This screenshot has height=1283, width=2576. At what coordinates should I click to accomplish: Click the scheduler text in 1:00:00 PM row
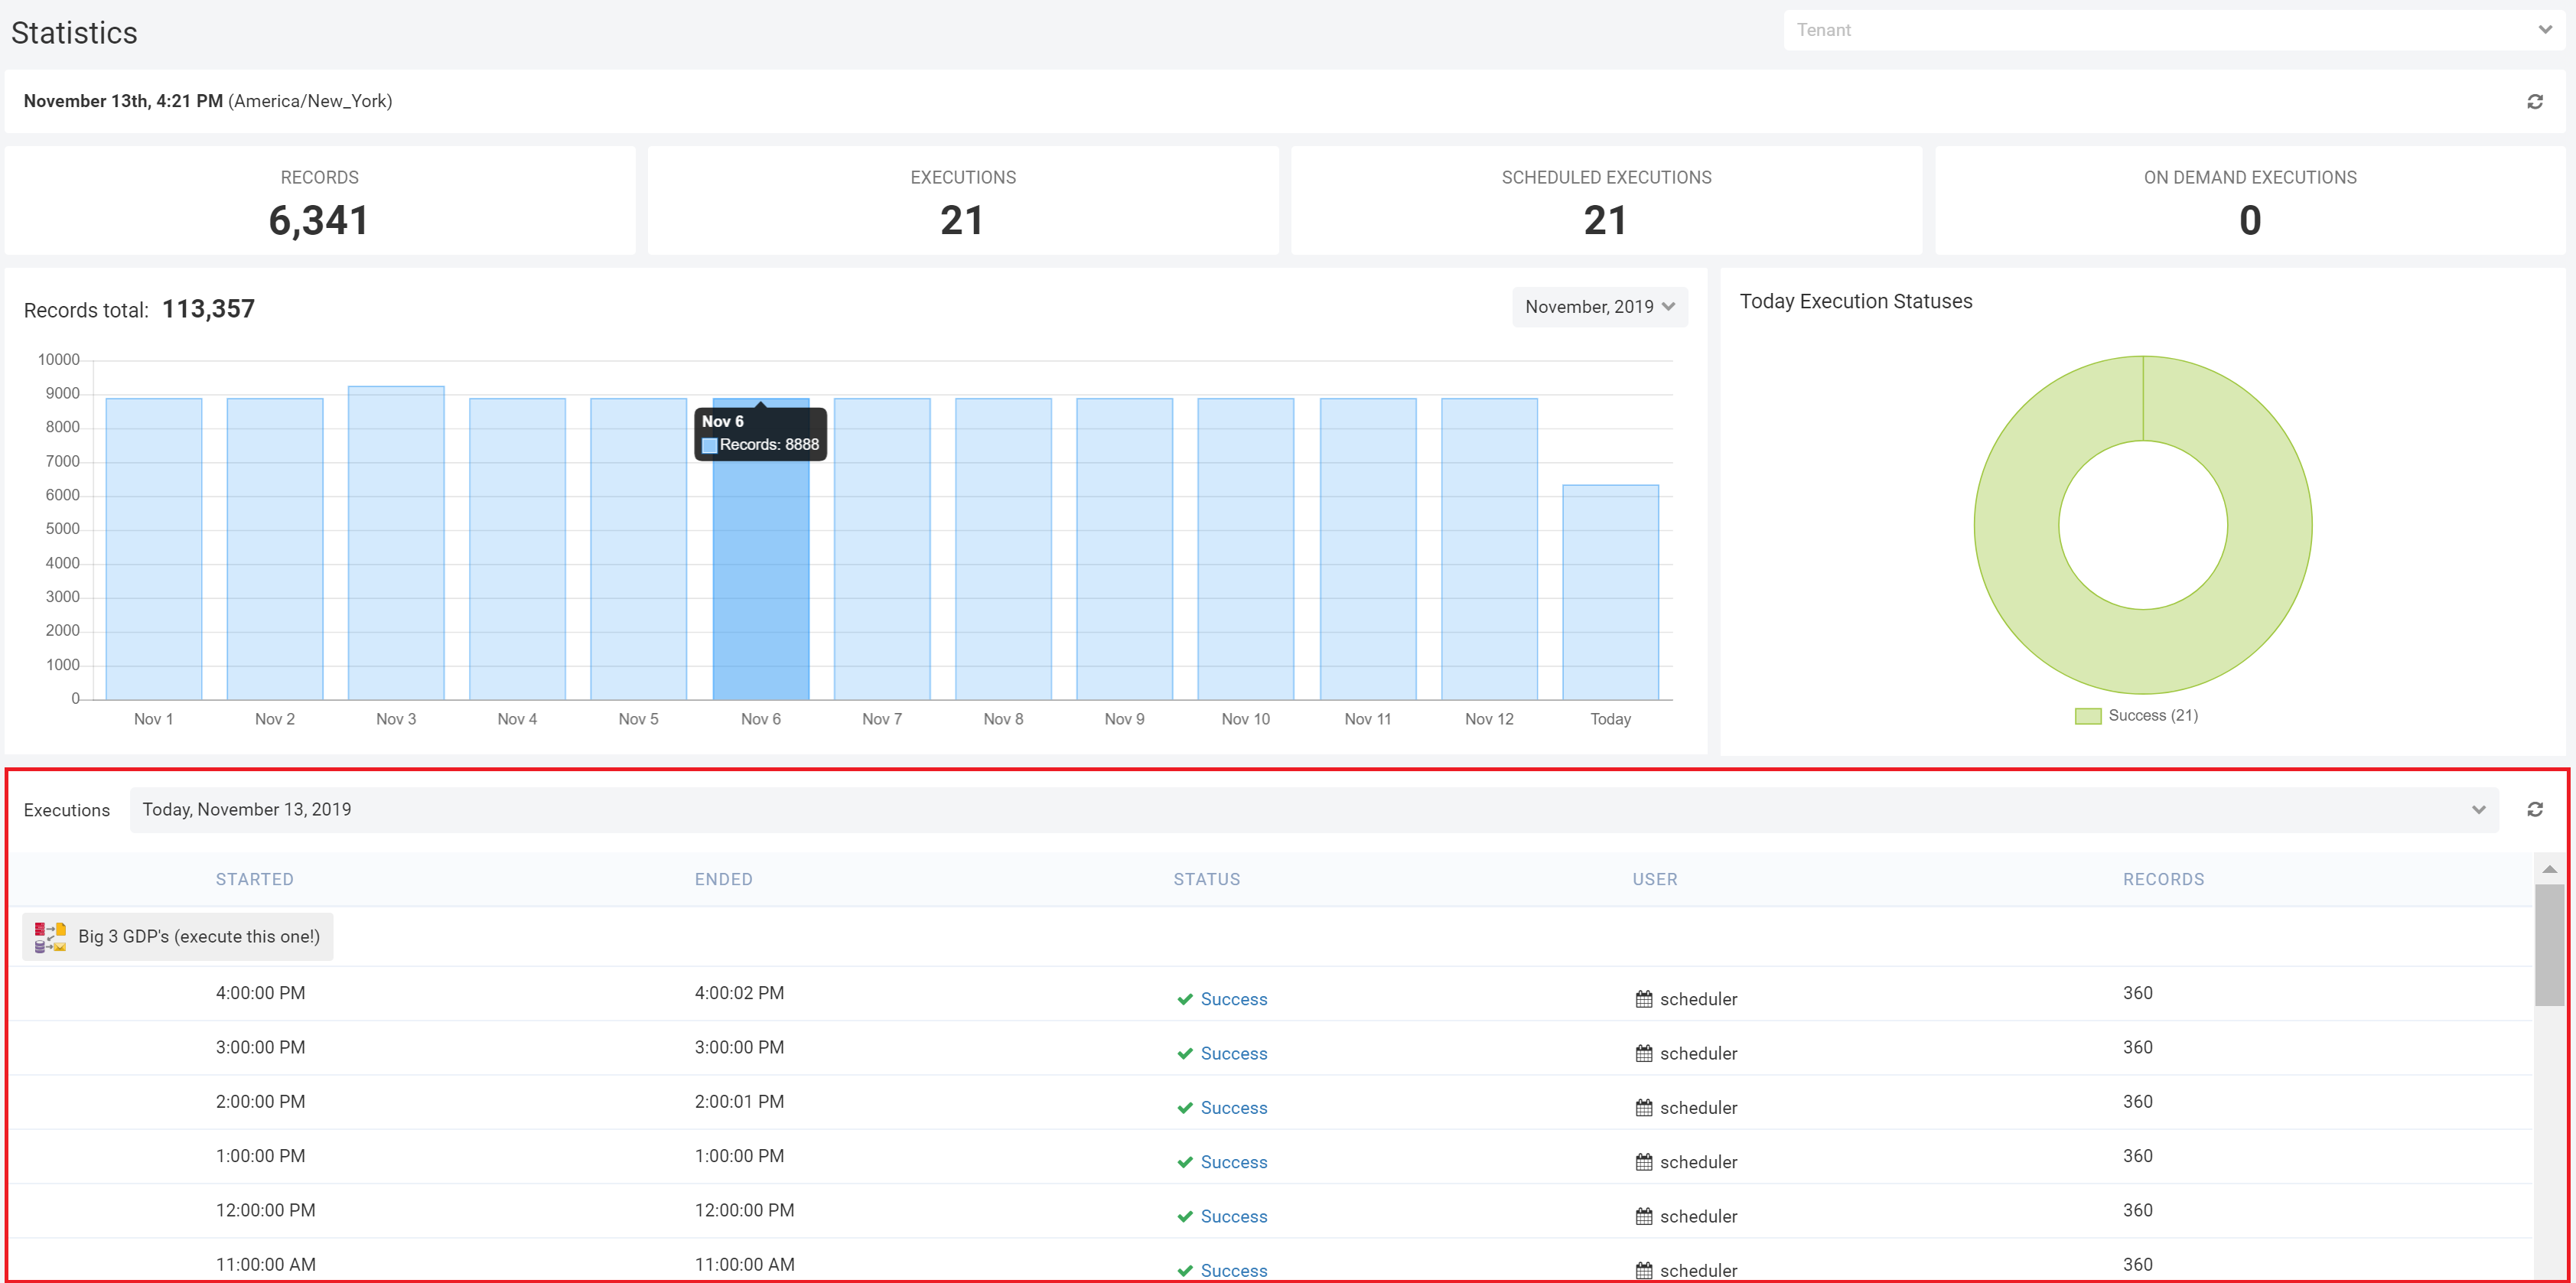click(x=1698, y=1162)
